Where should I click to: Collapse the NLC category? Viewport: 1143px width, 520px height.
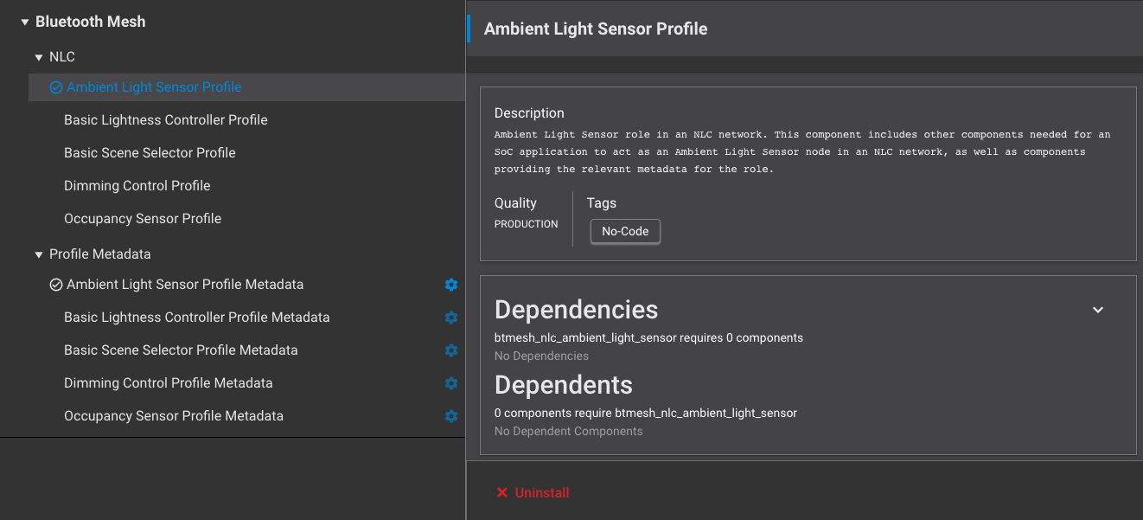coord(39,56)
